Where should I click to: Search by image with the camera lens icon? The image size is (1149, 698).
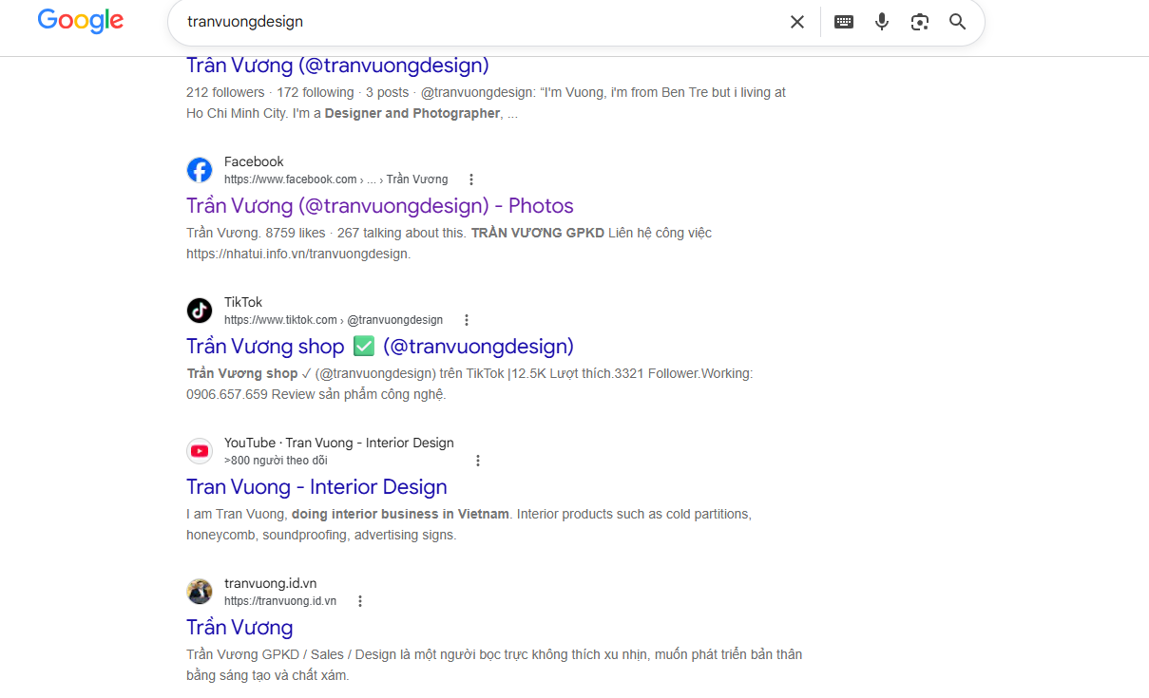click(x=919, y=22)
